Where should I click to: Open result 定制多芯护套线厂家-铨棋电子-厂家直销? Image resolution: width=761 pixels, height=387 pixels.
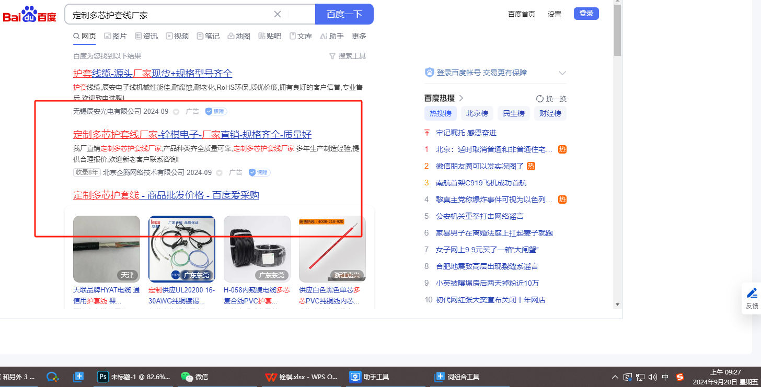192,134
